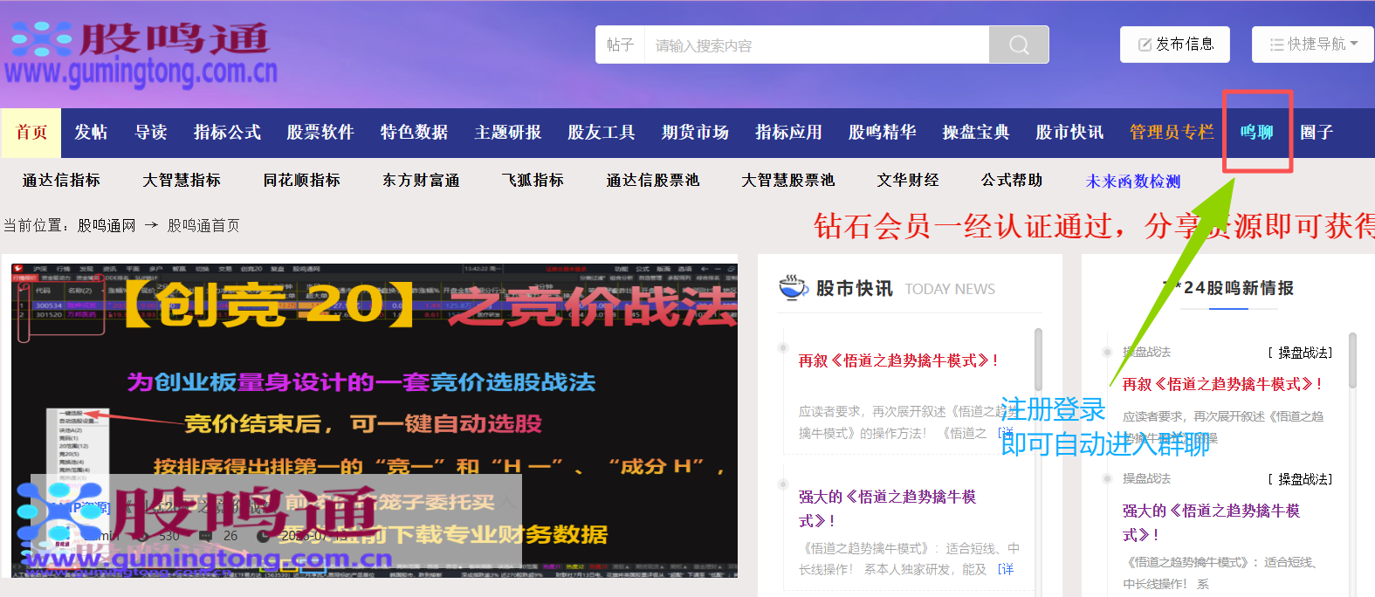The image size is (1375, 597).
Task: Click the 股市快讯 teacup icon
Action: [794, 287]
